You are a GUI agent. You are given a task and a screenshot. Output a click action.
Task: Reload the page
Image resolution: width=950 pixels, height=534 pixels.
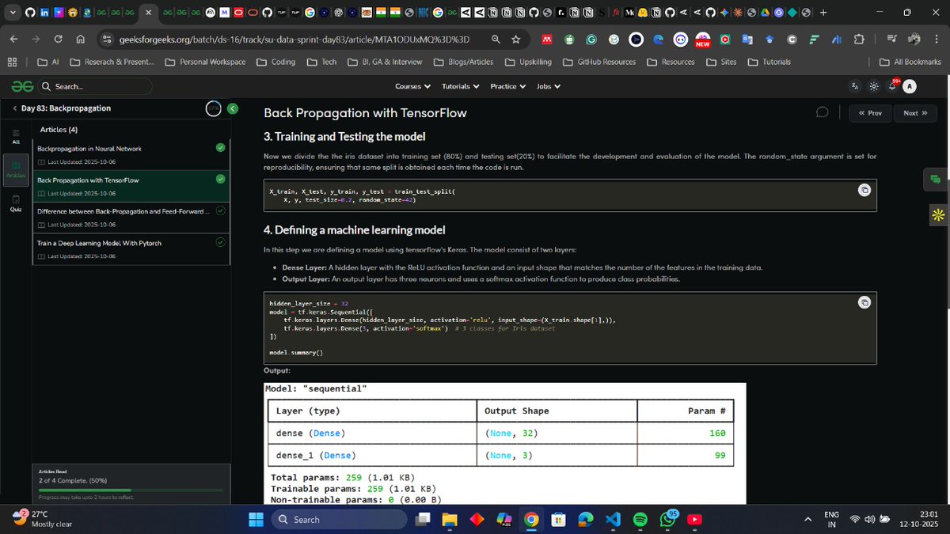coord(59,39)
